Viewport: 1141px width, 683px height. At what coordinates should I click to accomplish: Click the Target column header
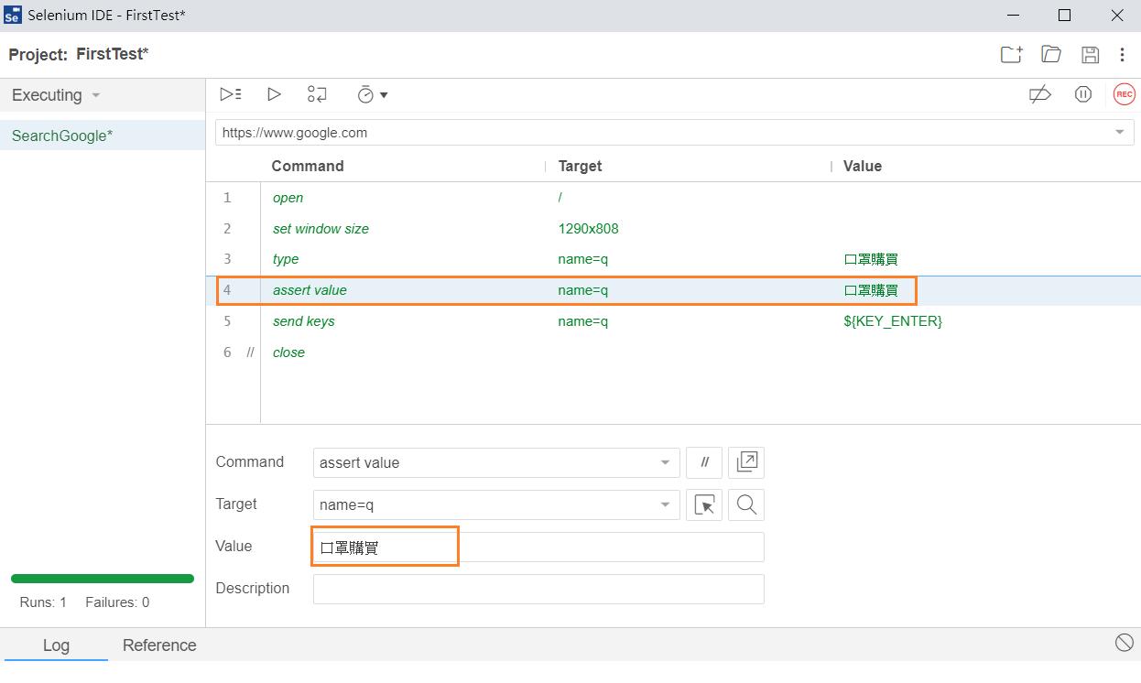pyautogui.click(x=580, y=167)
